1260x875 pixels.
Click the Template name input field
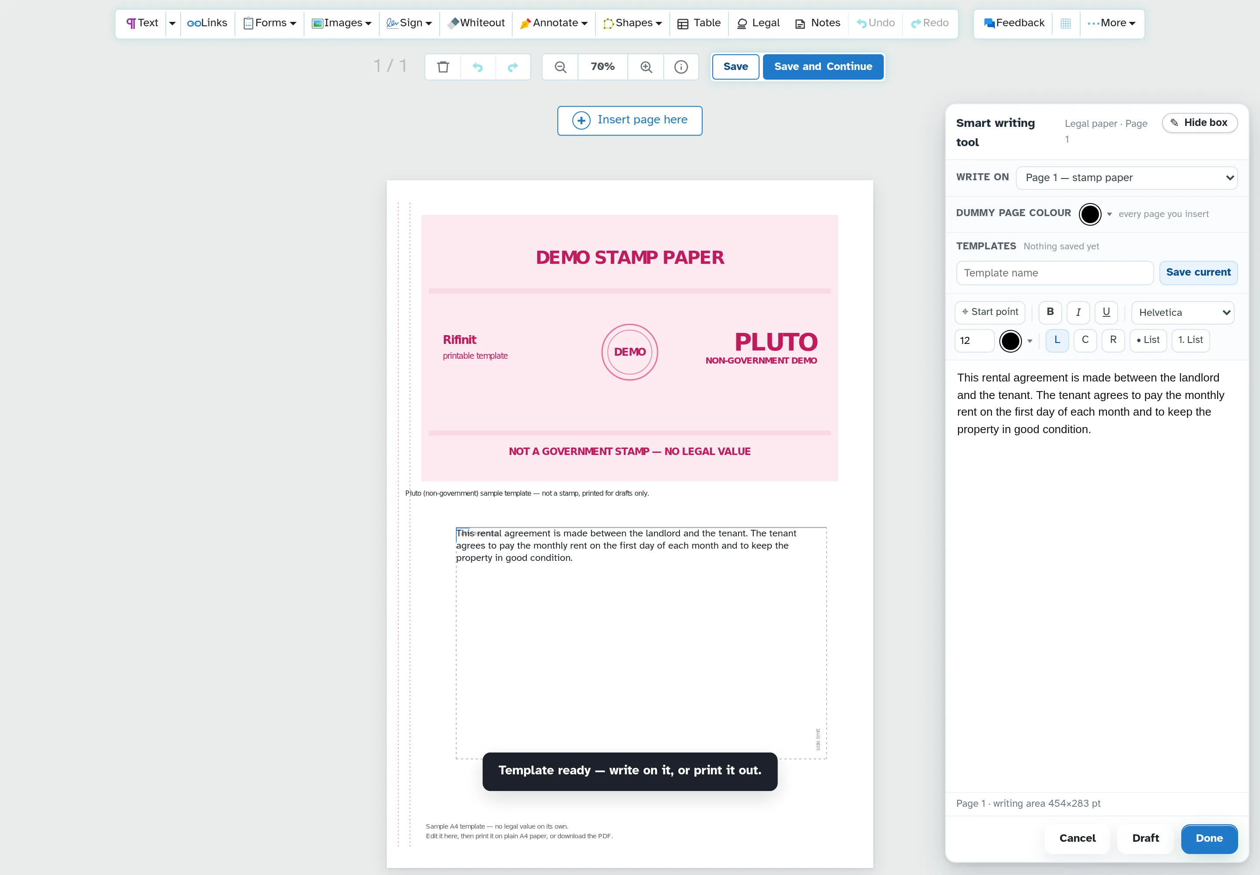click(x=1054, y=273)
